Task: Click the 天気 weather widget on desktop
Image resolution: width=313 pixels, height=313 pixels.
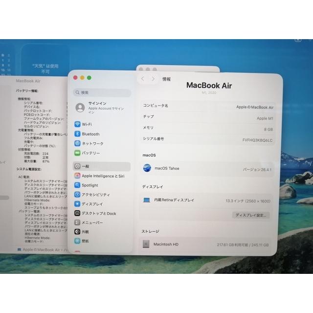Action: click(45, 60)
